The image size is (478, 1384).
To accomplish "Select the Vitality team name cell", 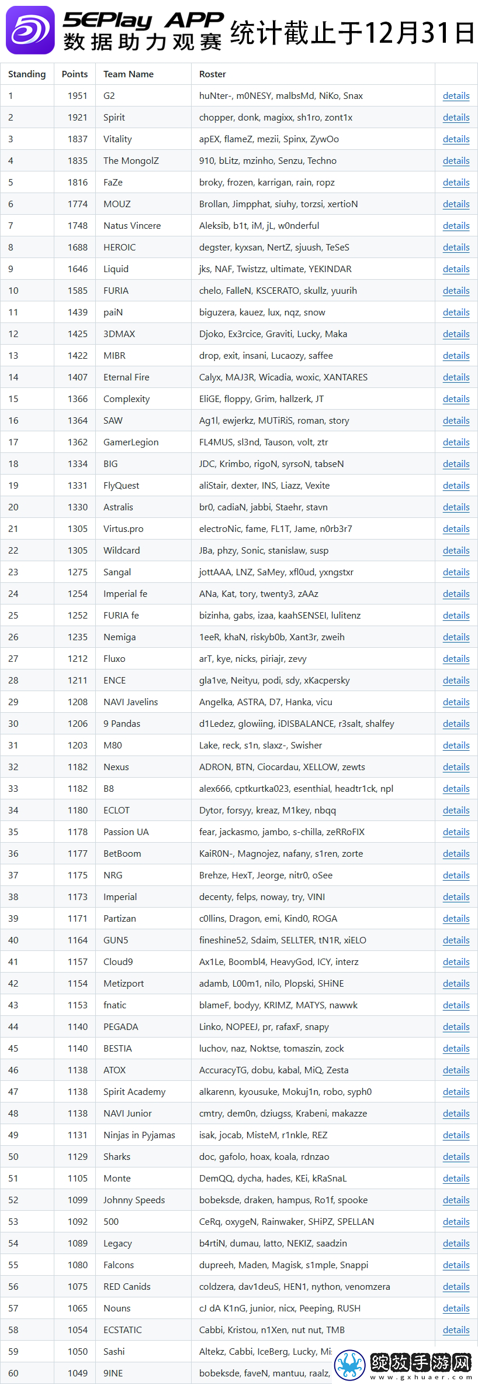I will pyautogui.click(x=143, y=139).
